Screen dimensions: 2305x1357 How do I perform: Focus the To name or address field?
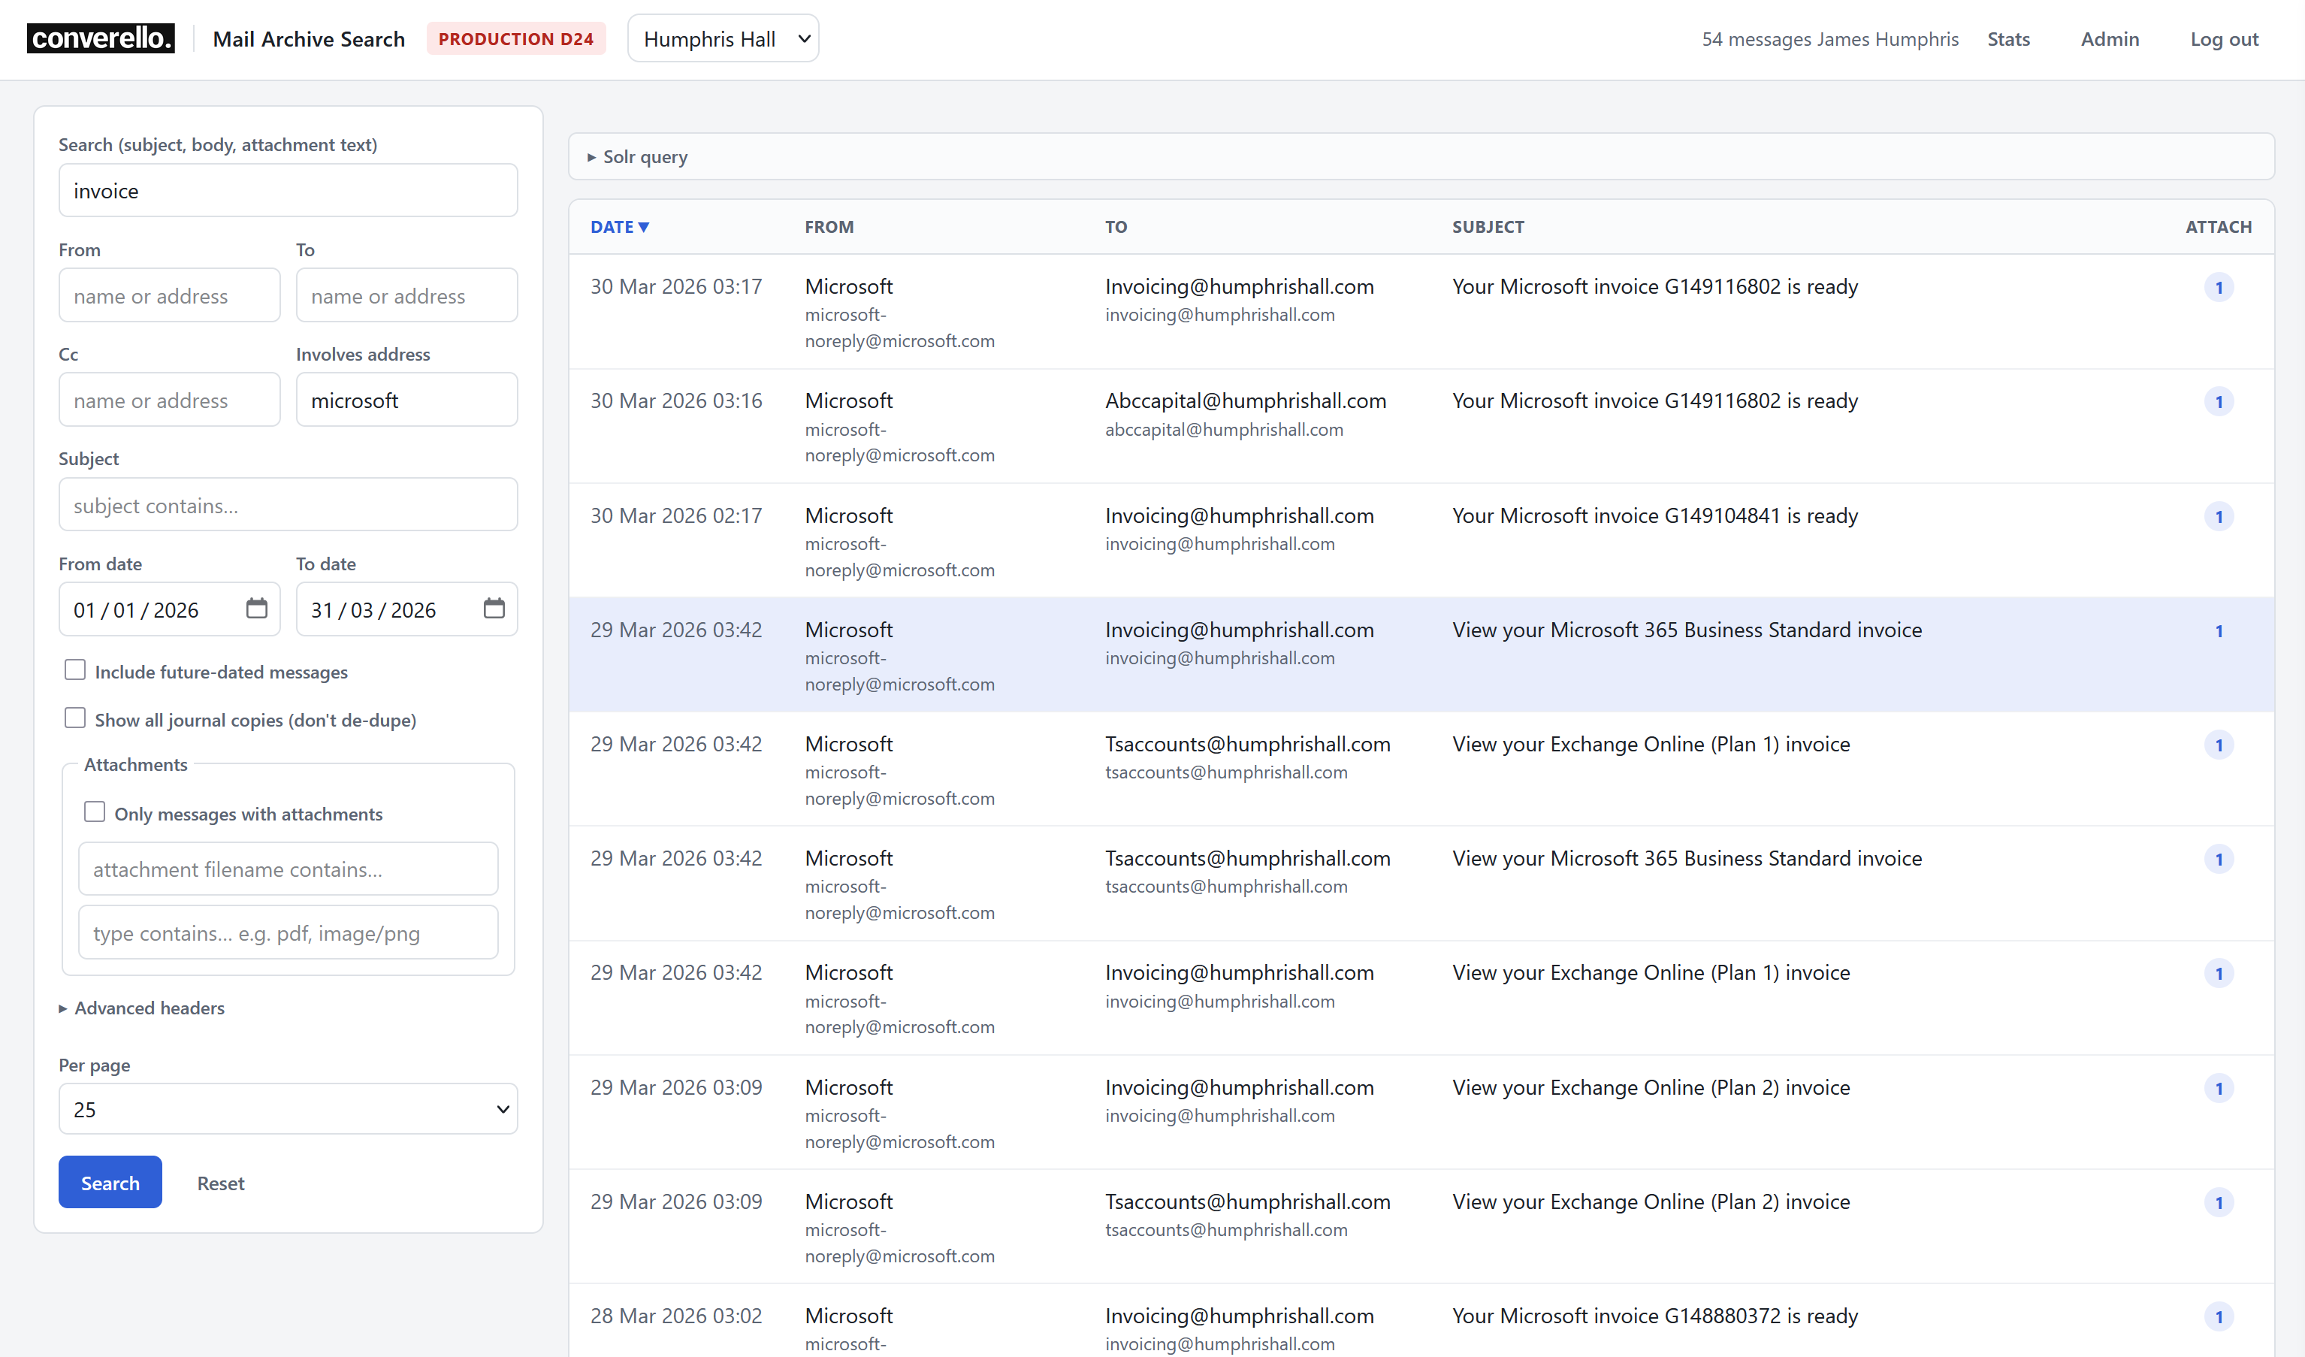point(407,295)
